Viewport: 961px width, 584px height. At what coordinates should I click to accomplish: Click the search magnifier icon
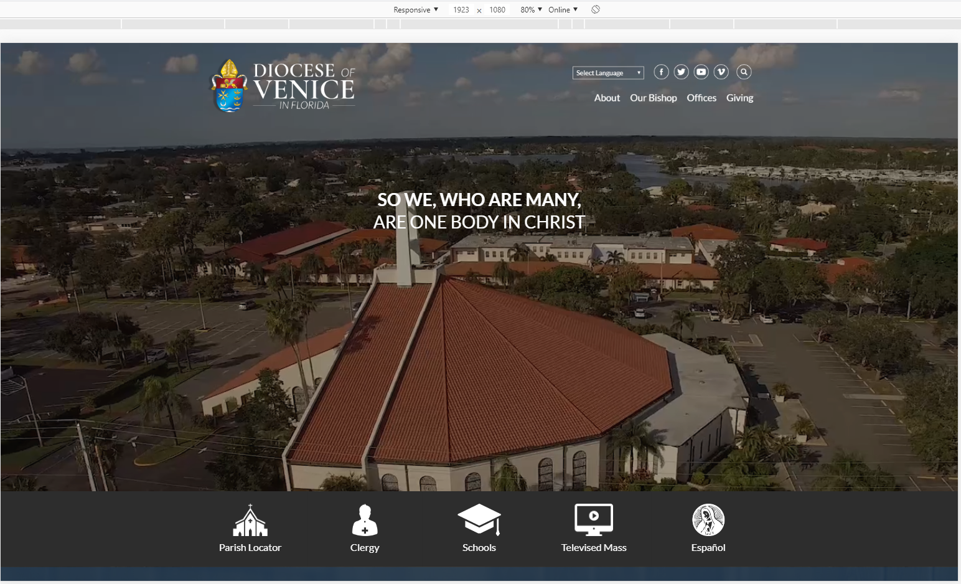744,72
